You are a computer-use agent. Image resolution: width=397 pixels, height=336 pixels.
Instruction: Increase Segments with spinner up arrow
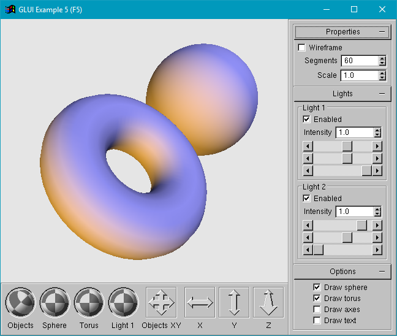click(x=382, y=58)
